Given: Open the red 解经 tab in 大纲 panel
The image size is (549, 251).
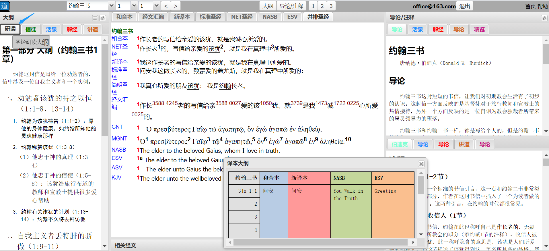Looking at the screenshot, I should (x=72, y=29).
